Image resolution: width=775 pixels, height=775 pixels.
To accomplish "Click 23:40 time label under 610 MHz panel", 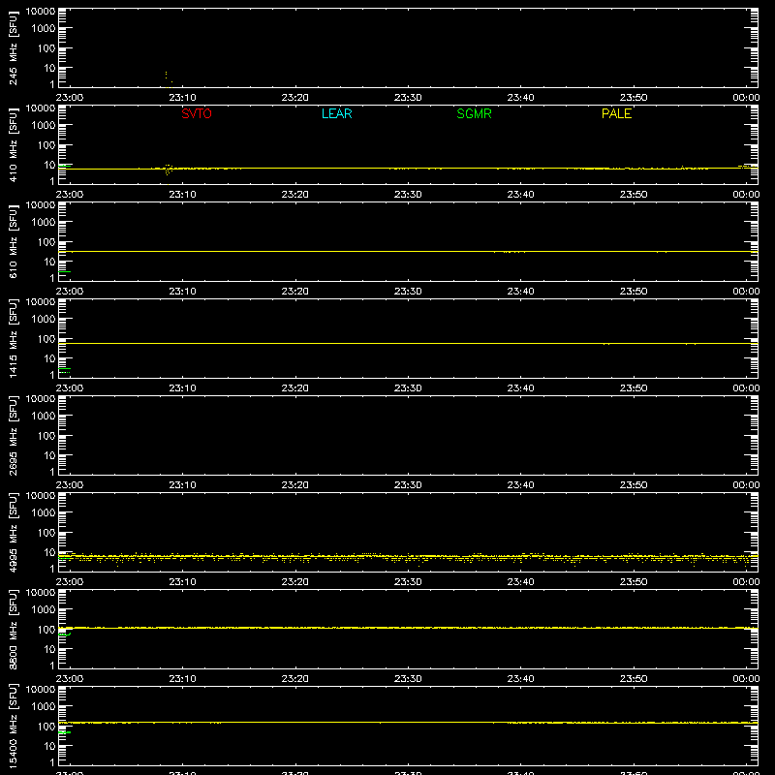I will click(x=520, y=292).
